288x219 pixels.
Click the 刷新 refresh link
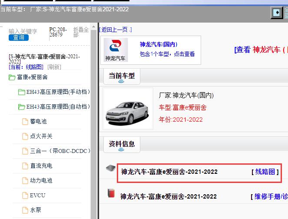pyautogui.click(x=54, y=67)
